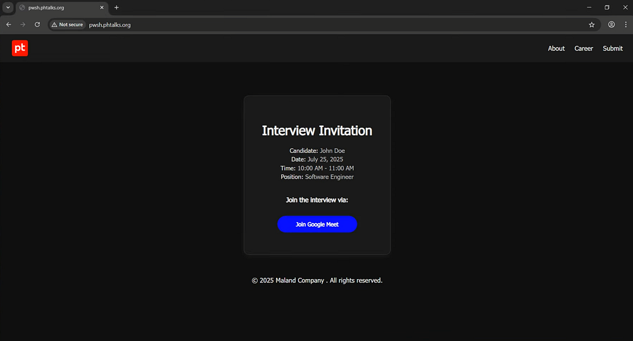Screen dimensions: 633x341
Task: Click the Not secure warning chip
Action: coord(68,25)
